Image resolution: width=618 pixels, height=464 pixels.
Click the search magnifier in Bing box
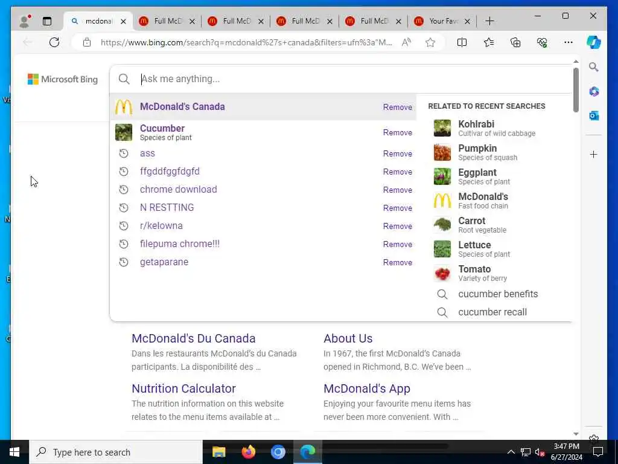tap(124, 79)
